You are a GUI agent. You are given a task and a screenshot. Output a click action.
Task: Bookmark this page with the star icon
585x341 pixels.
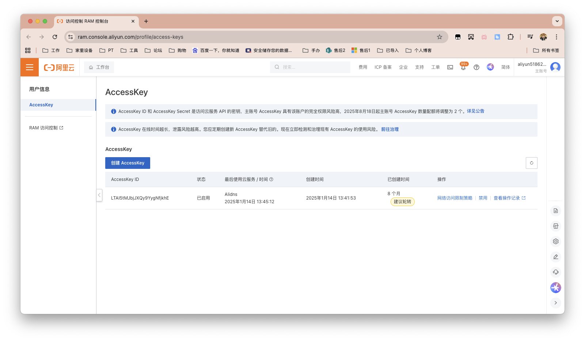pos(440,37)
